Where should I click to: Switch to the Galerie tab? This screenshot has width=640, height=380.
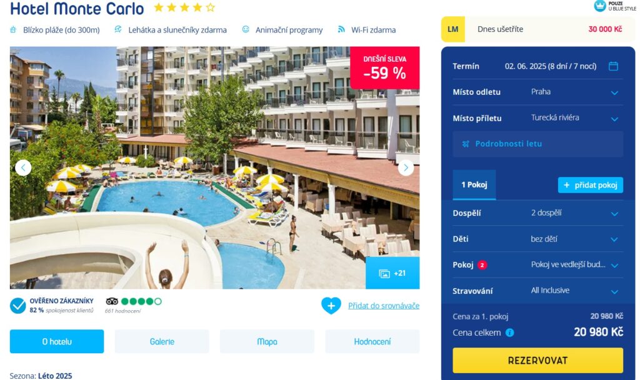click(x=162, y=341)
